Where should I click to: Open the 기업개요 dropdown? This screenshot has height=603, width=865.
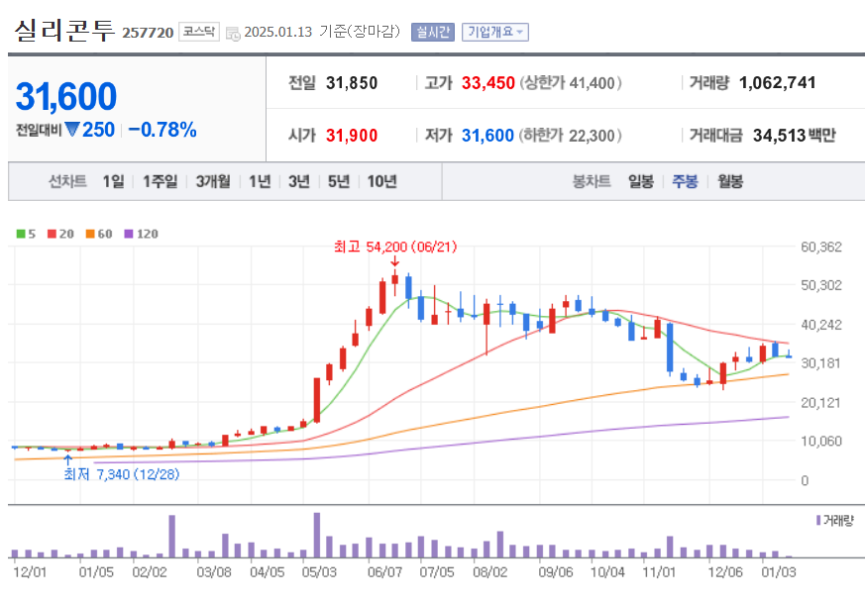tap(494, 32)
